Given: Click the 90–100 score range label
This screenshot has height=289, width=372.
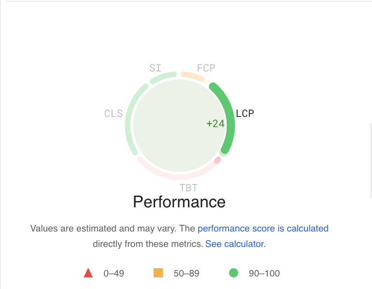Looking at the screenshot, I should pos(264,274).
